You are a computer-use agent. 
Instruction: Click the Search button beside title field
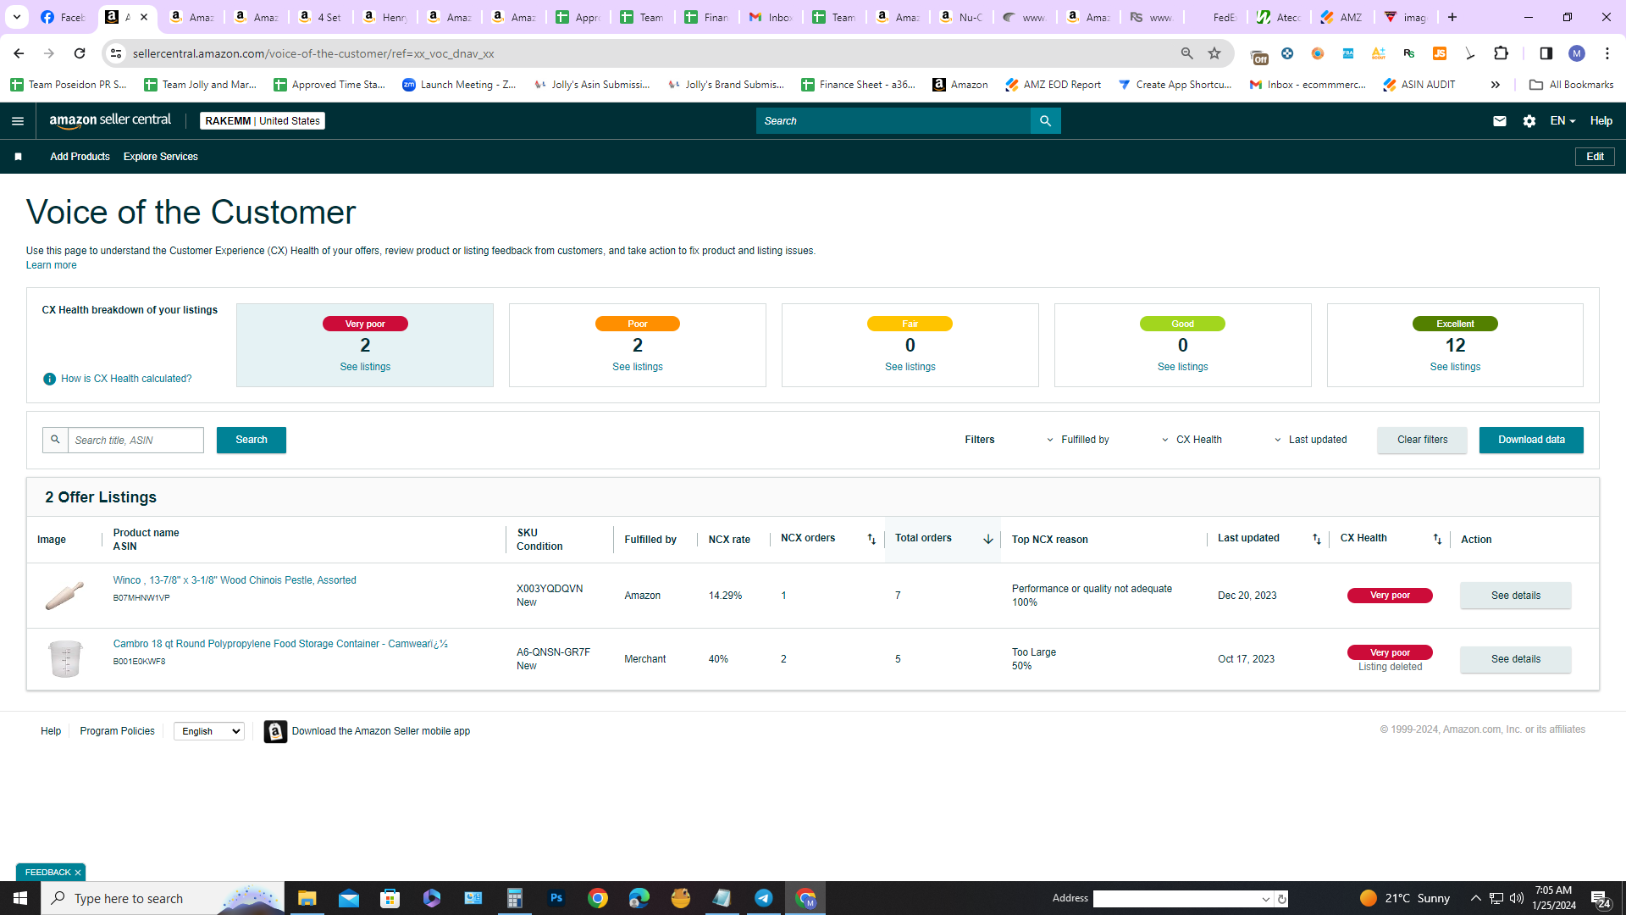(x=251, y=440)
